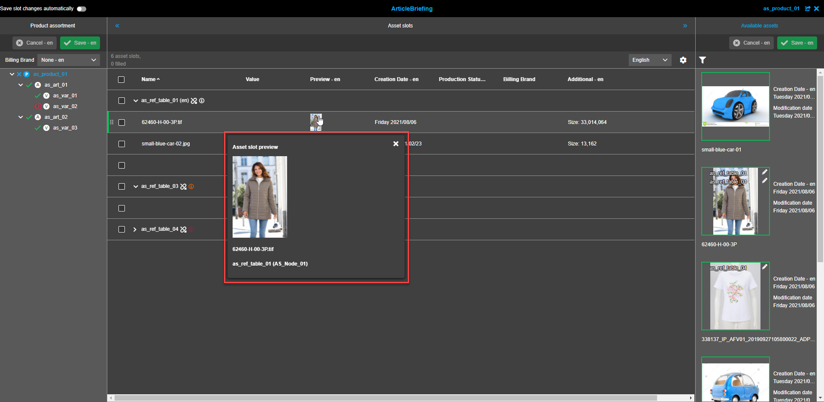Expand the as_ref_table_04 row chevron
Image resolution: width=824 pixels, height=402 pixels.
pos(135,229)
